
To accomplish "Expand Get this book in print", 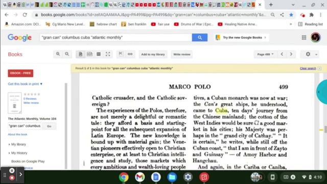I will [25, 84].
